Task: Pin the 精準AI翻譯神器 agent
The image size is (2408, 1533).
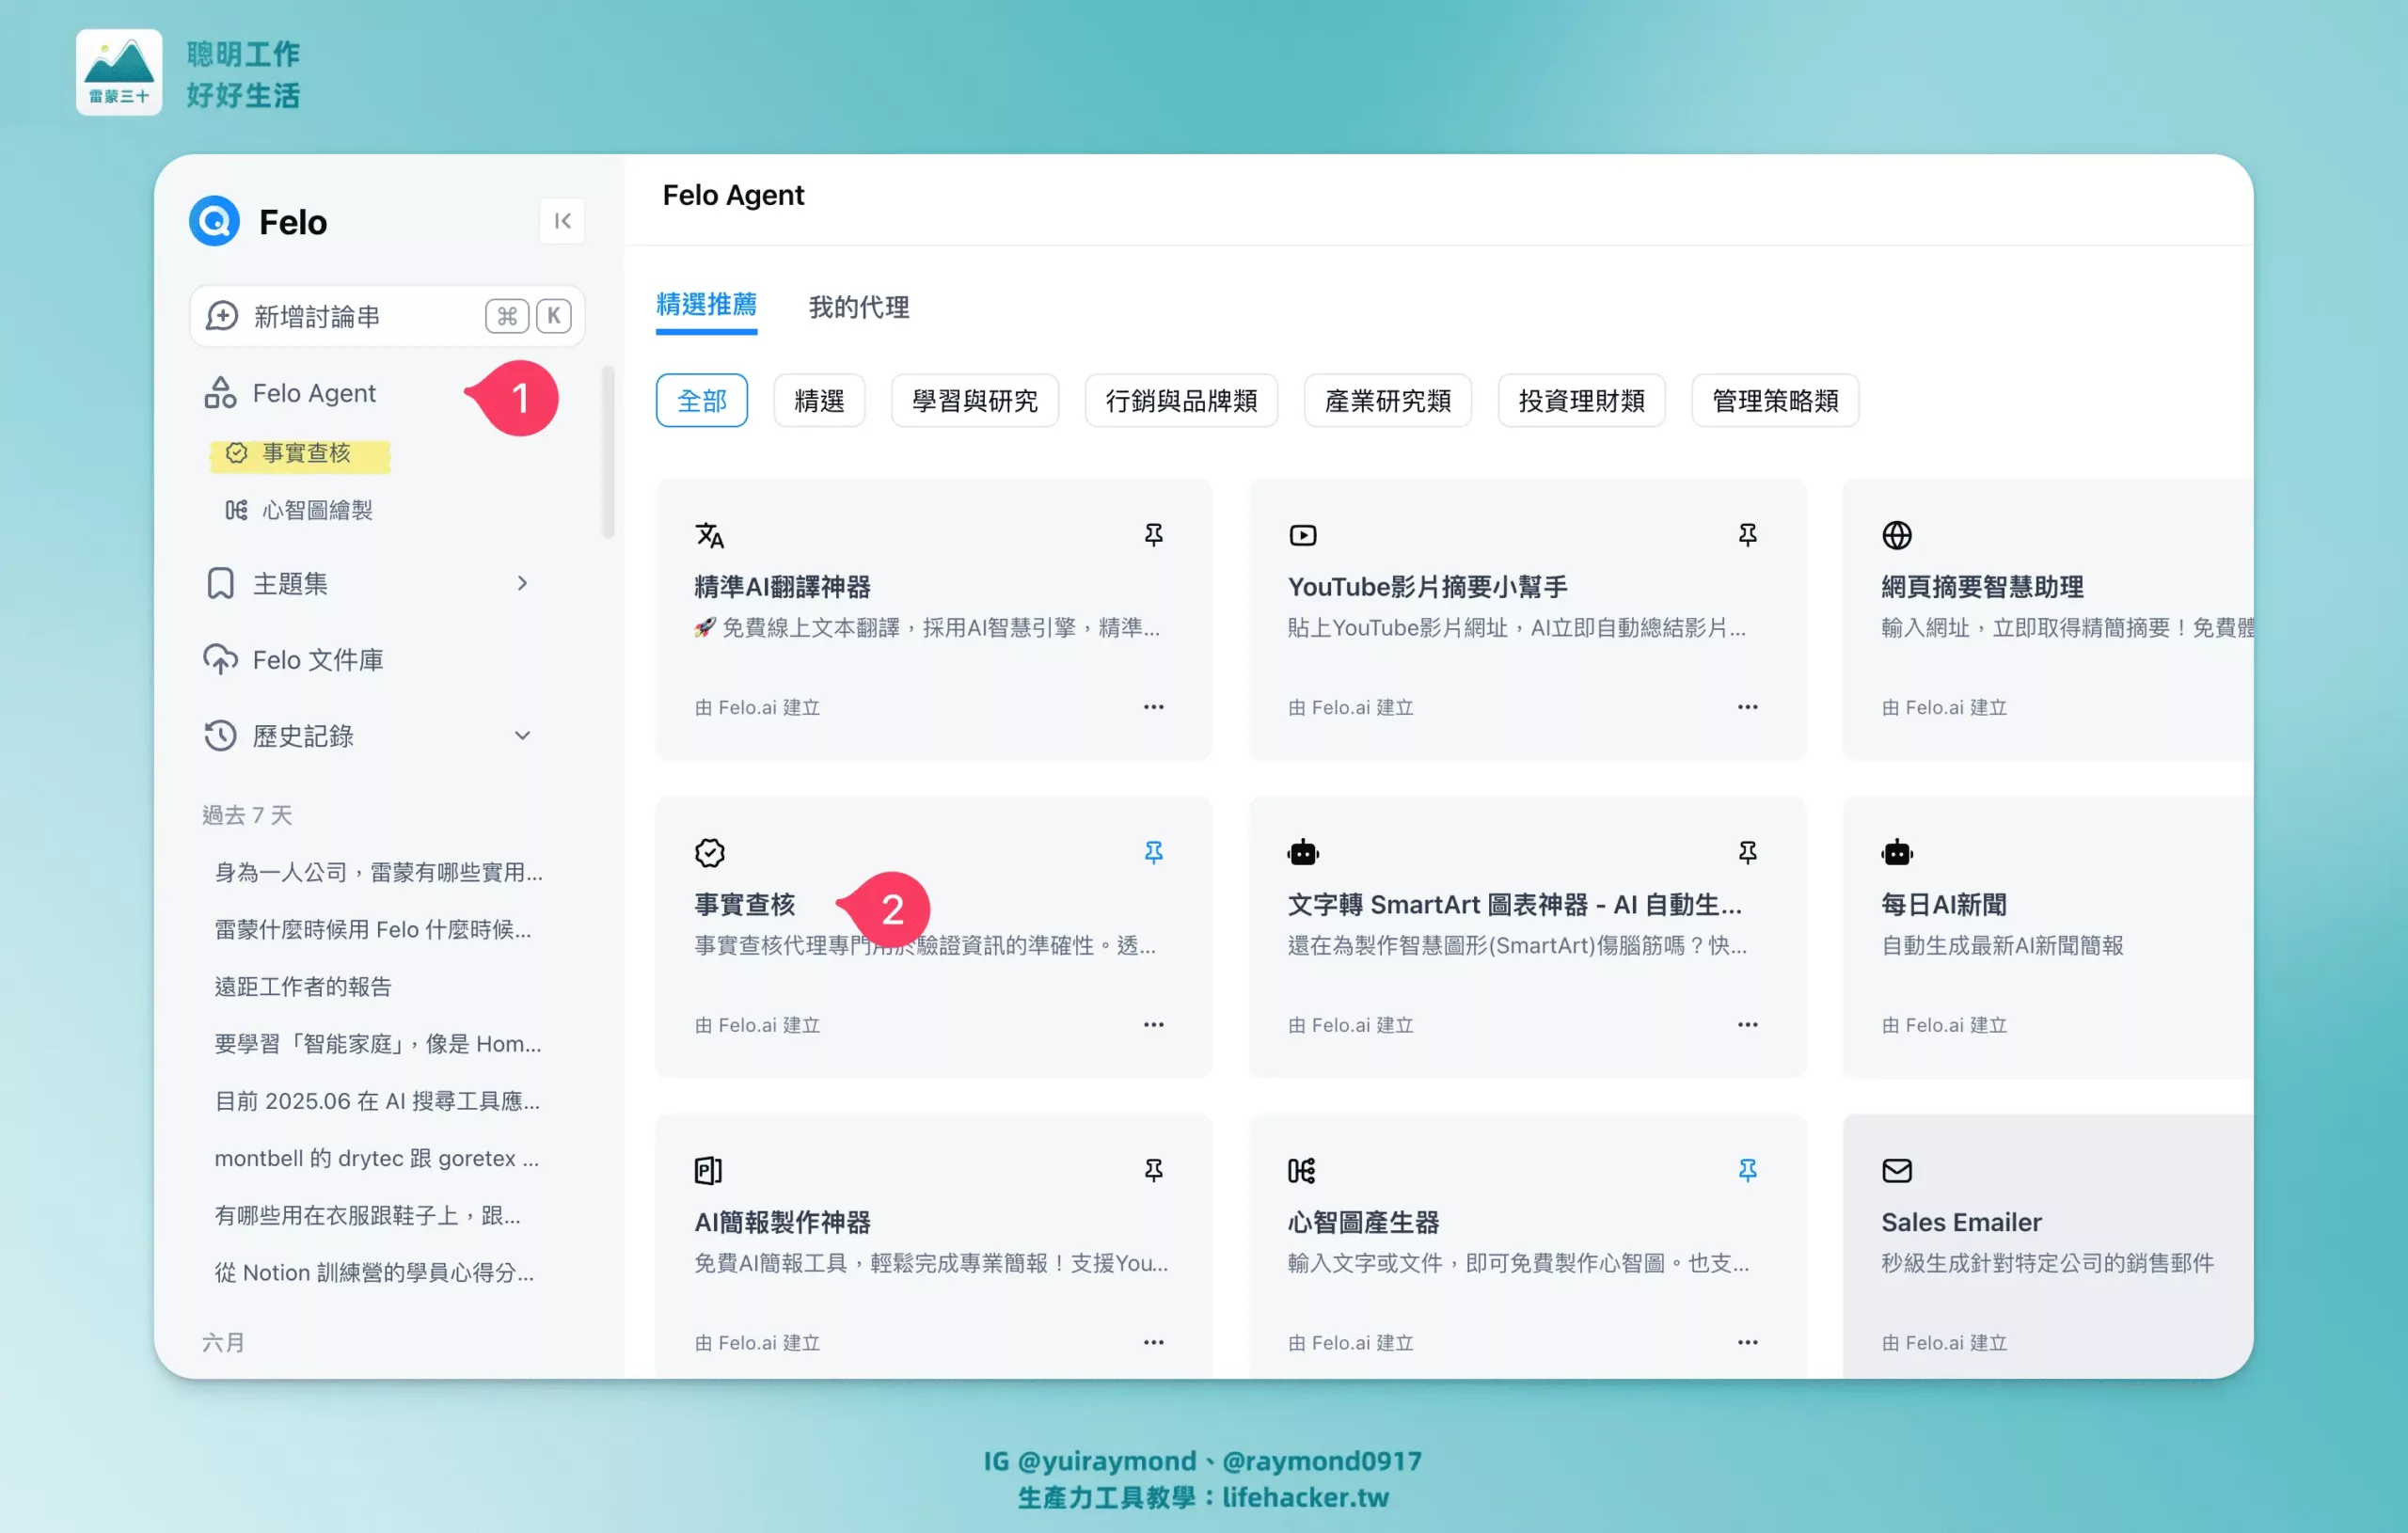Action: pyautogui.click(x=1154, y=535)
